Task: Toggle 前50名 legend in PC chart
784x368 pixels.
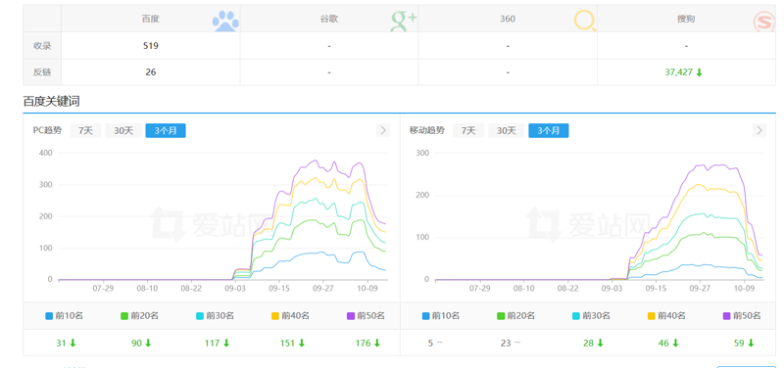Action: 366,315
